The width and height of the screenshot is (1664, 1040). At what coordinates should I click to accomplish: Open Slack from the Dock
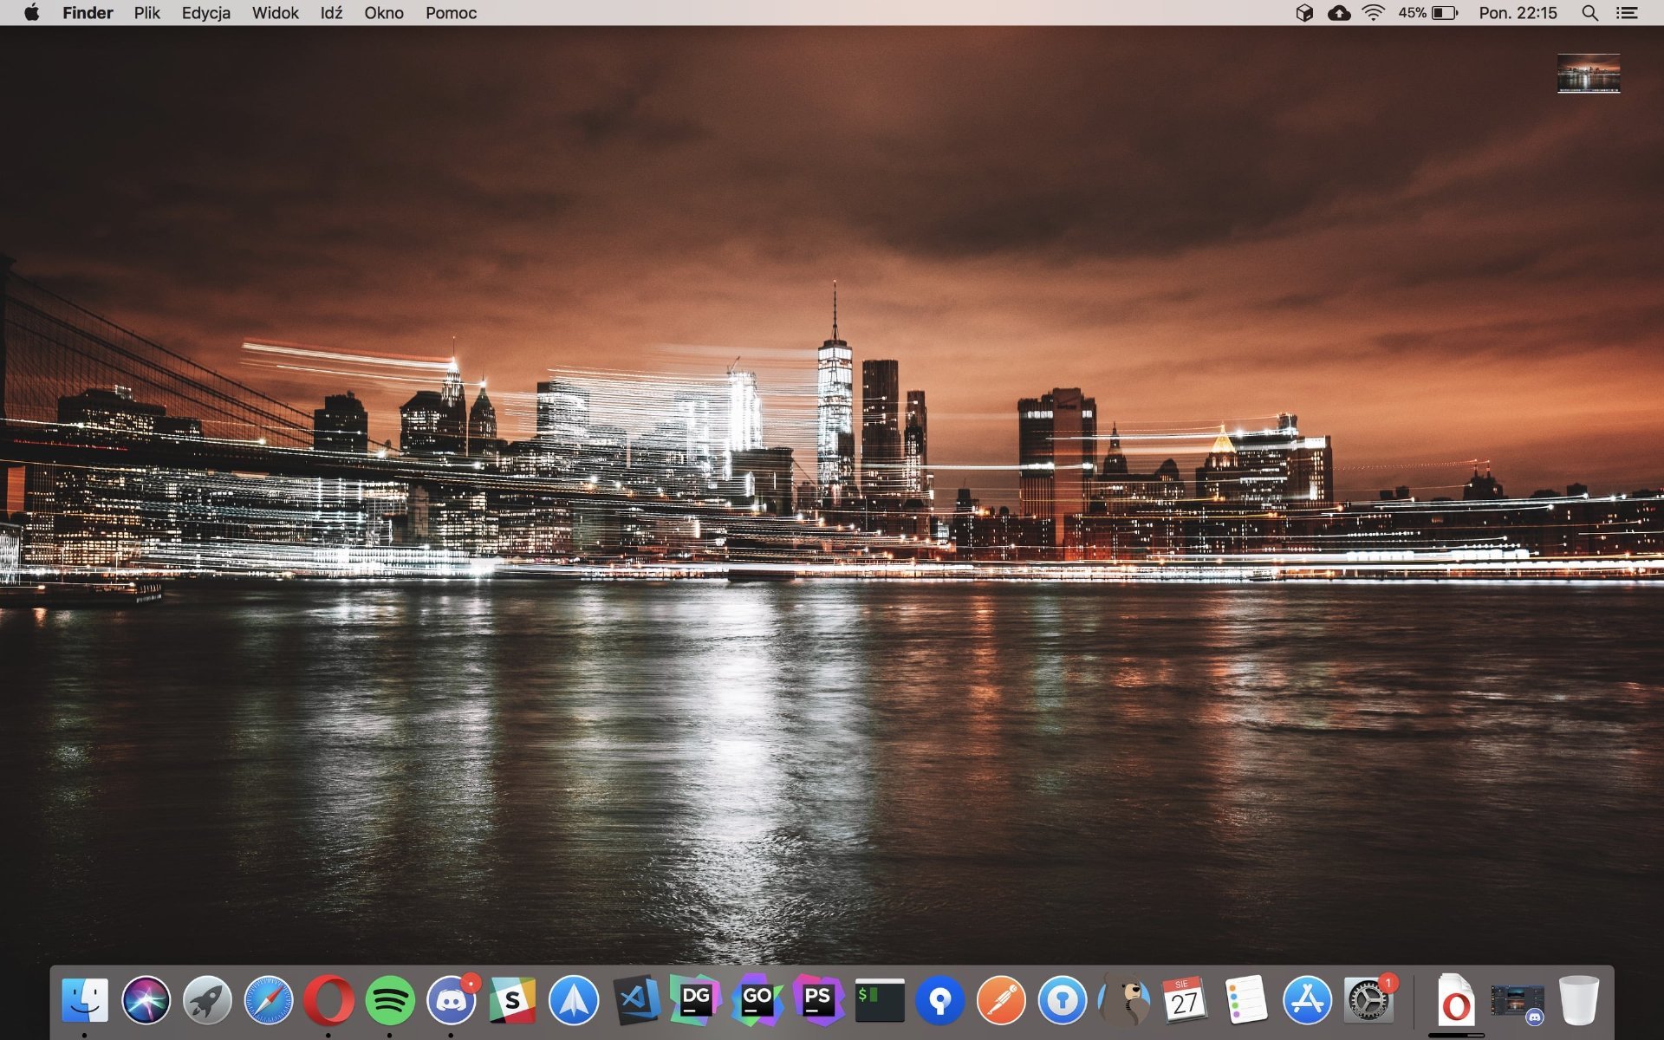coord(512,1000)
